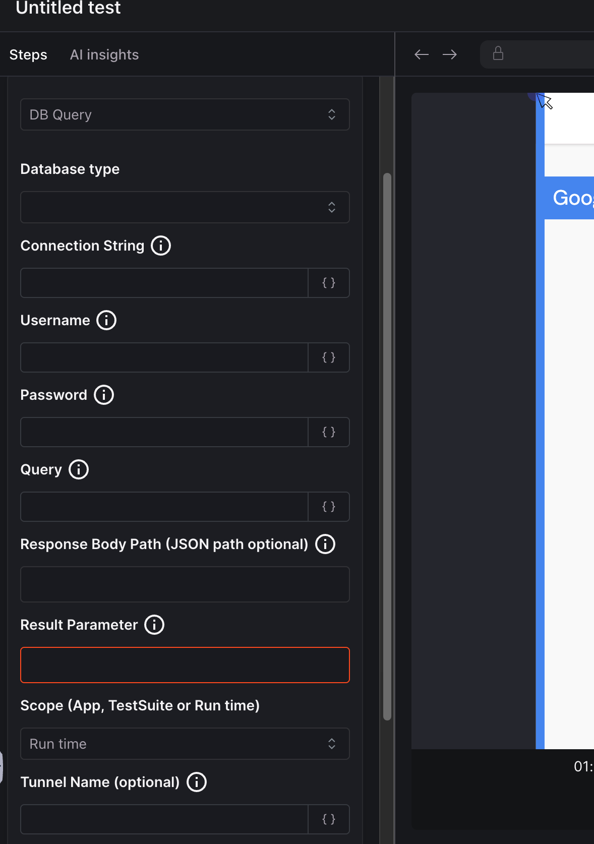Image resolution: width=594 pixels, height=844 pixels.
Task: Open the Run time scope dropdown
Action: tap(185, 744)
